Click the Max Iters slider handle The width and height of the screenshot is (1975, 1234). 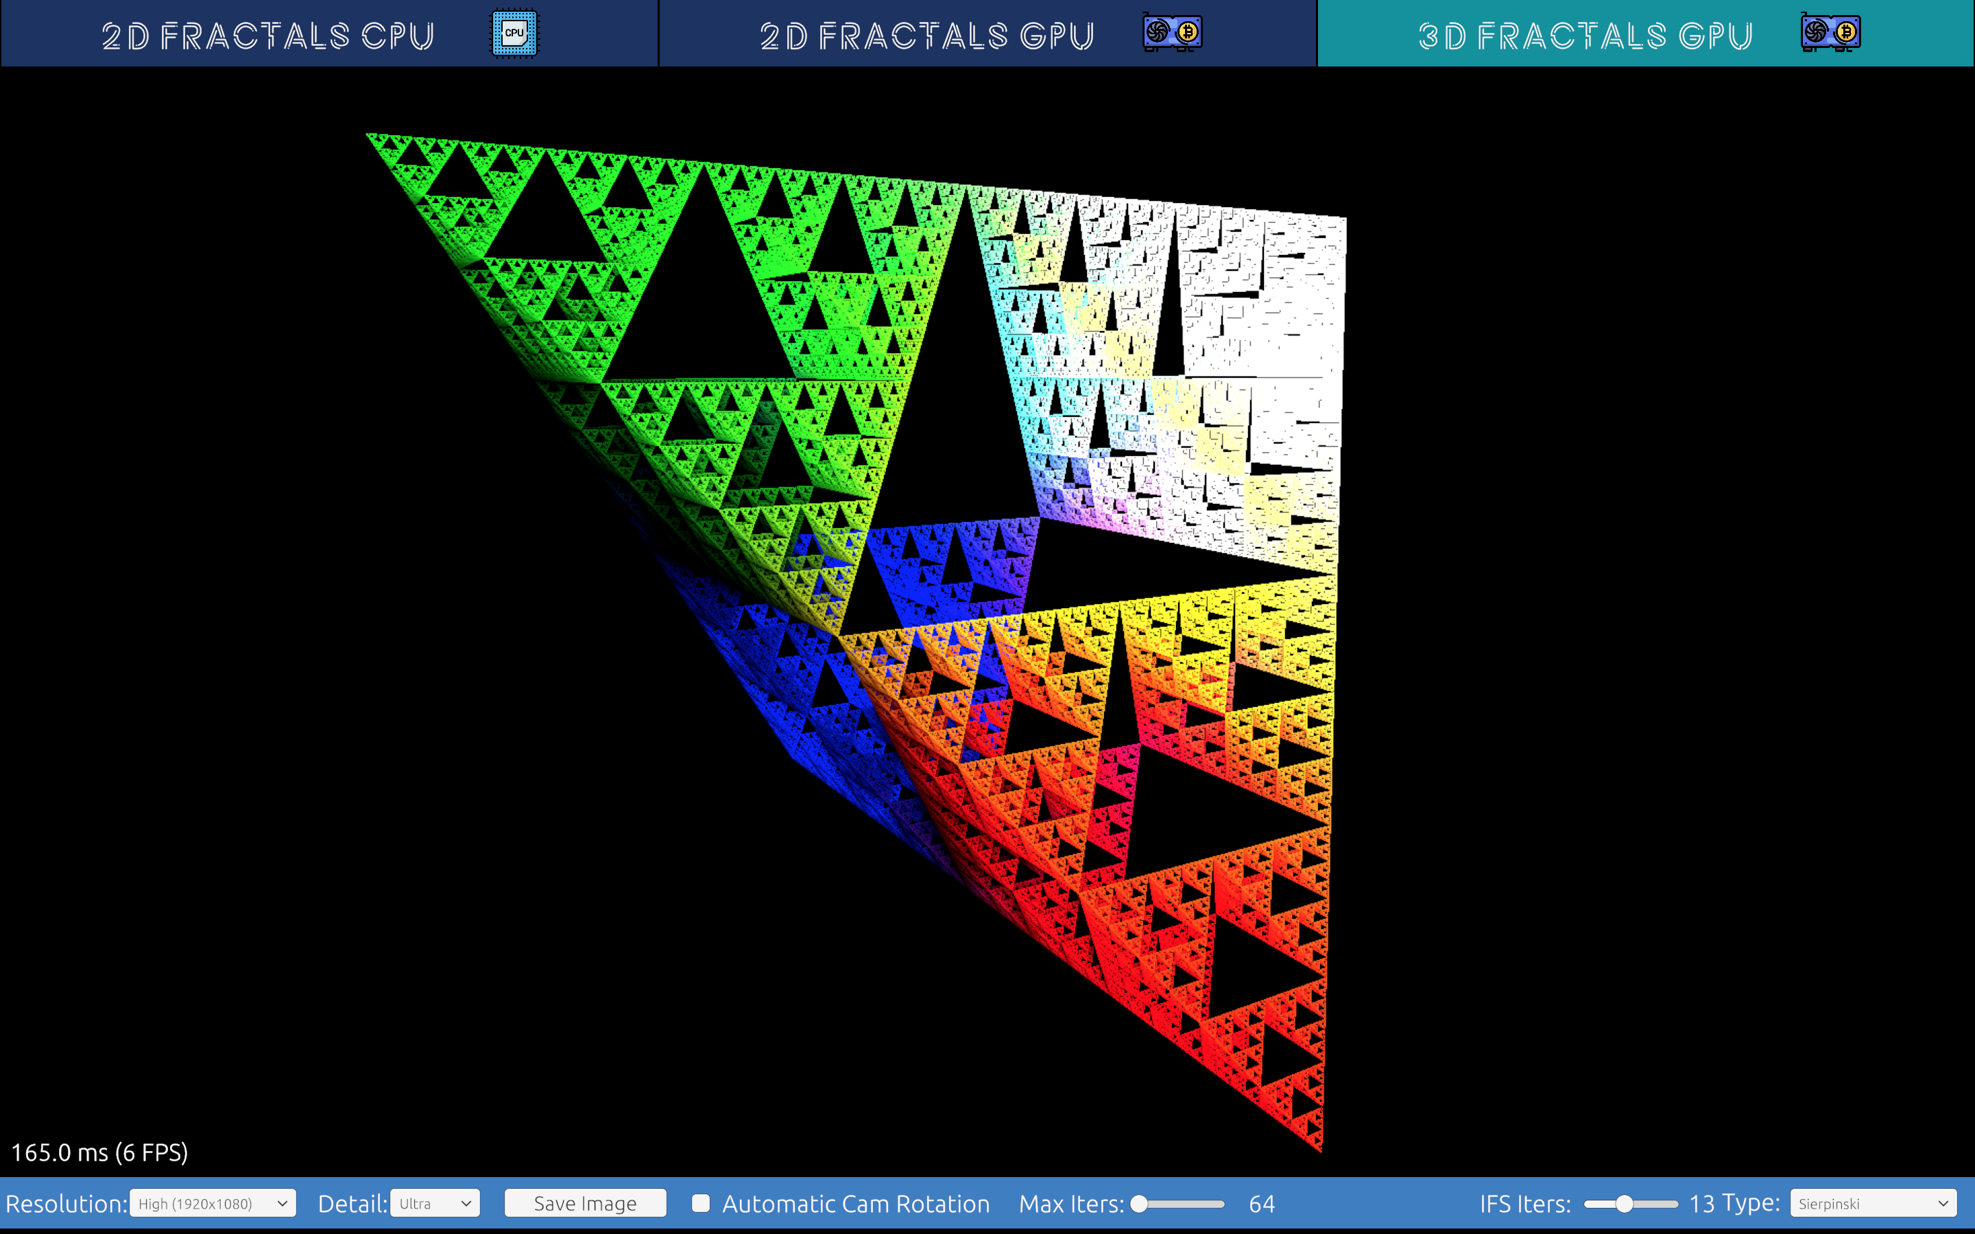click(1139, 1204)
